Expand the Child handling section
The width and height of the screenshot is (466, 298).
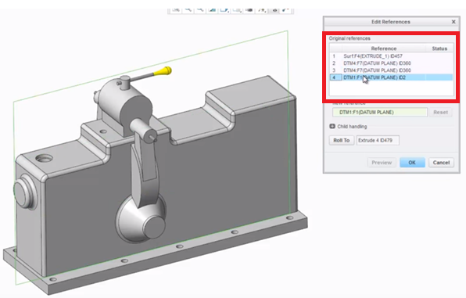tap(332, 127)
